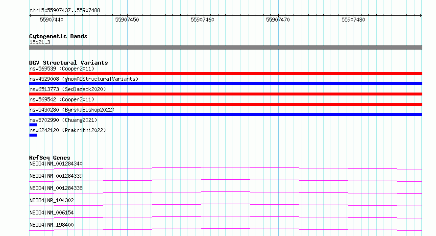The image size is (436, 236).
Task: Click the nsv6513773 (Sedlazeck2020) label
Action: pos(68,89)
